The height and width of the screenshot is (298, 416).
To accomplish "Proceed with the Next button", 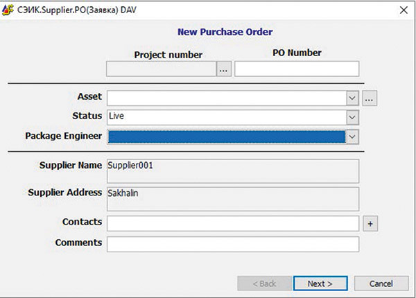I will click(x=320, y=283).
